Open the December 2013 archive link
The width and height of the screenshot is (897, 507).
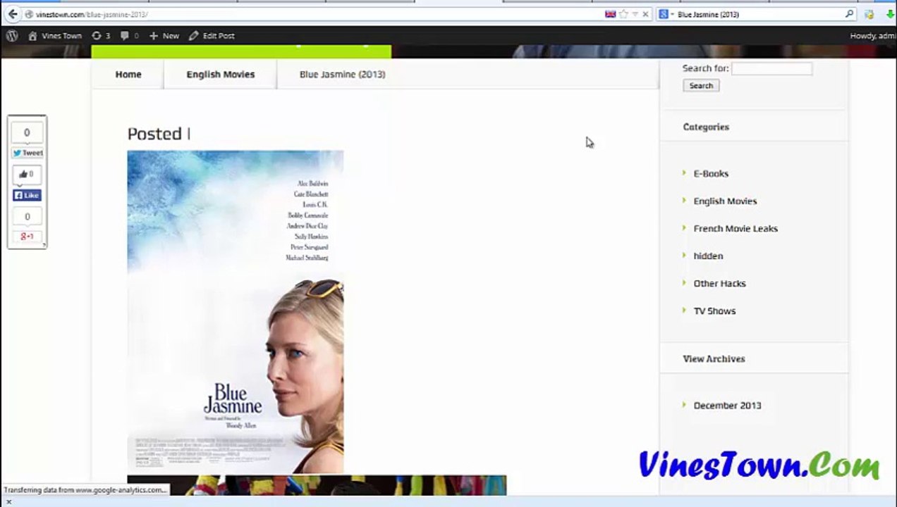727,405
